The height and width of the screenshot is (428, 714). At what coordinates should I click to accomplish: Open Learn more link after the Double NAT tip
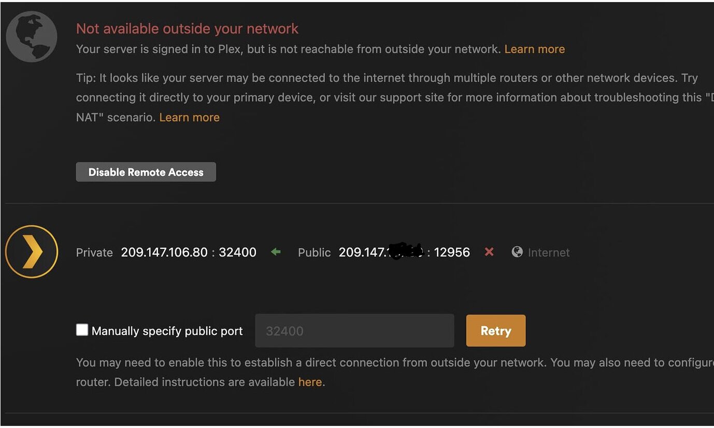point(189,118)
